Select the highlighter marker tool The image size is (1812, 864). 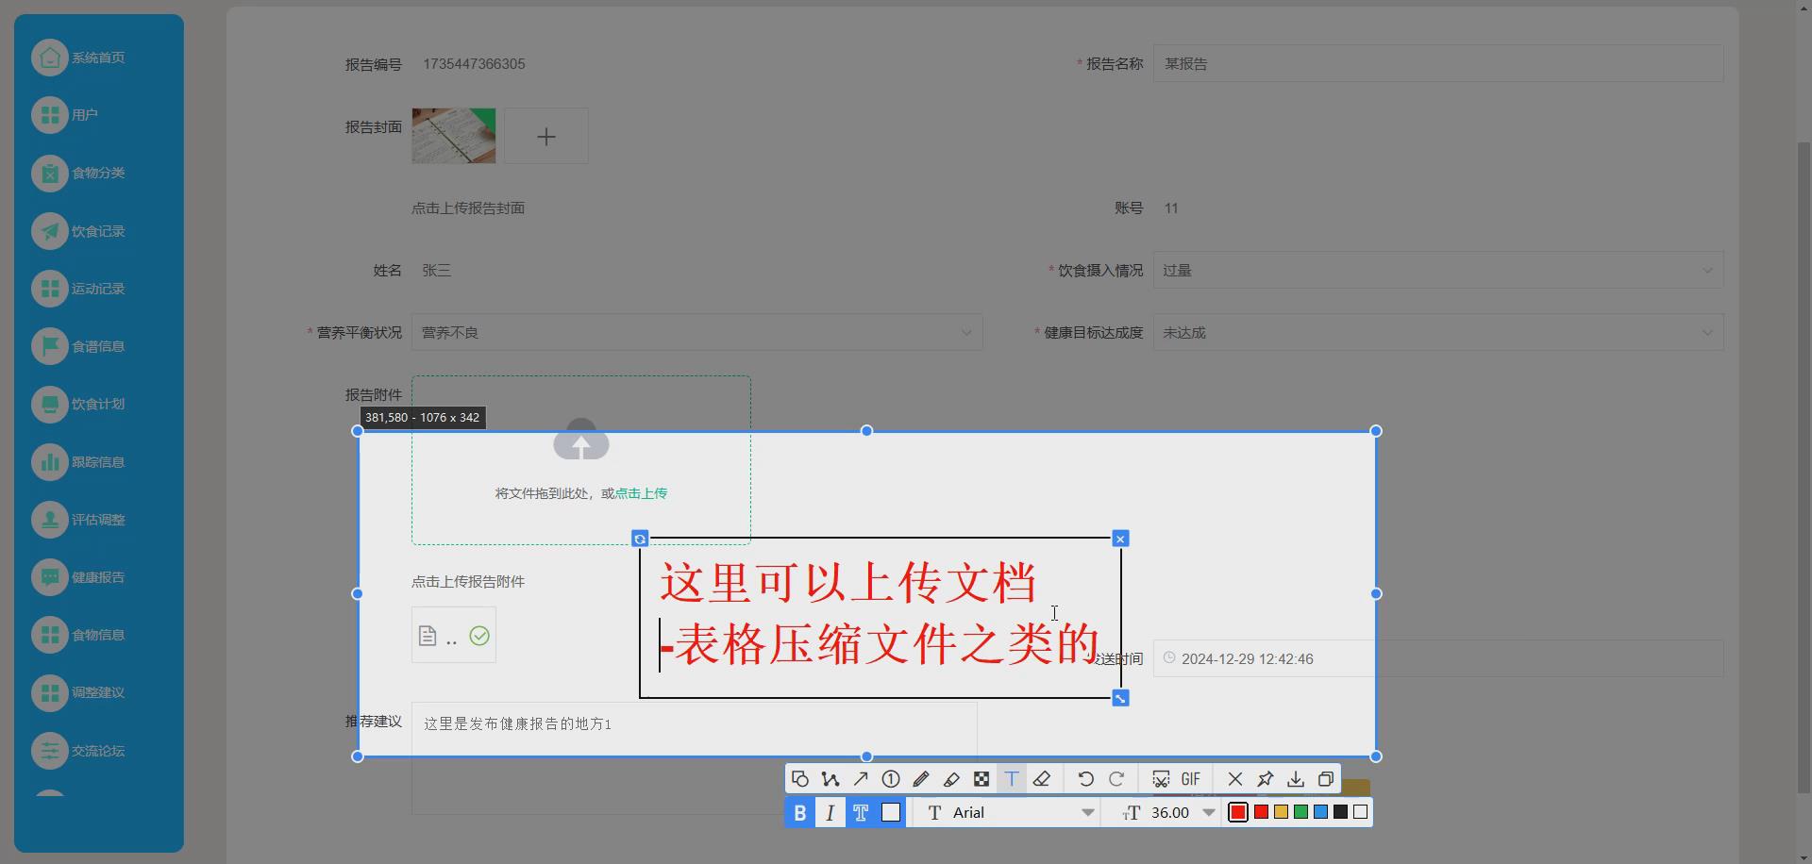click(x=950, y=779)
